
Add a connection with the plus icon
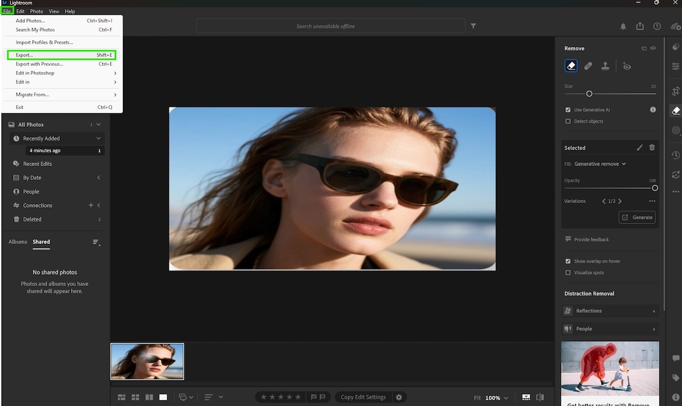point(90,205)
